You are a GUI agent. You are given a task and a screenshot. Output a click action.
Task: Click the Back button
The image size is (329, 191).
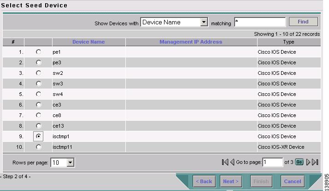(x=204, y=181)
